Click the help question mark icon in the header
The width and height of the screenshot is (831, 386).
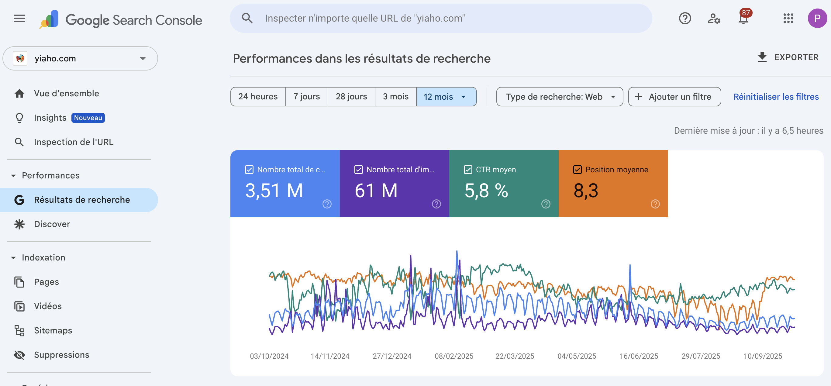pyautogui.click(x=684, y=18)
